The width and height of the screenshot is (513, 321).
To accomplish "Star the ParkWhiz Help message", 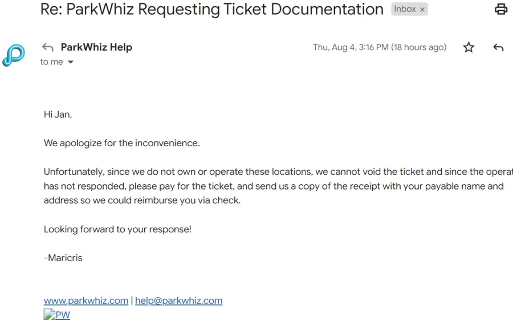I will [x=469, y=48].
